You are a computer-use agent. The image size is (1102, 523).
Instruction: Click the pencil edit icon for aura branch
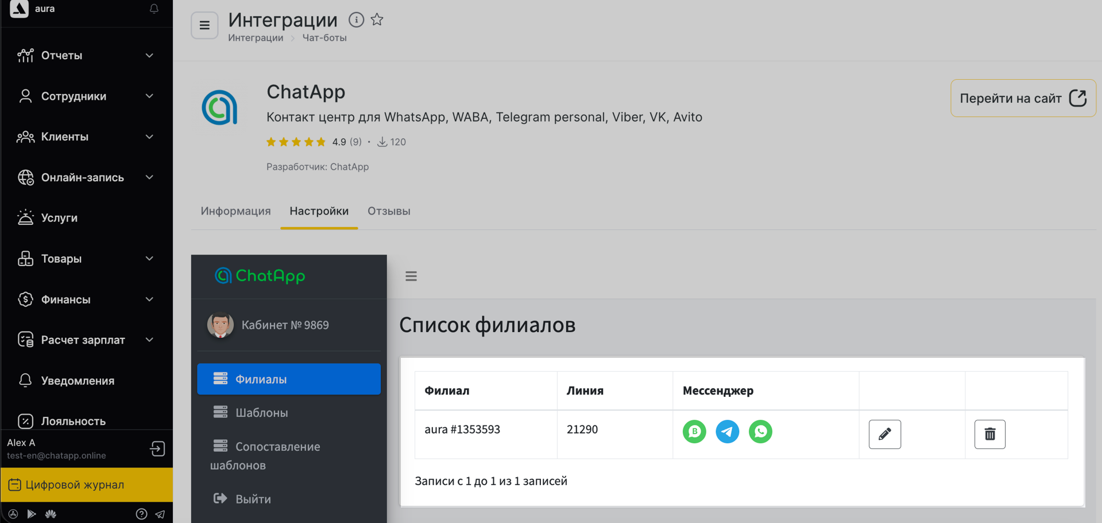(884, 434)
